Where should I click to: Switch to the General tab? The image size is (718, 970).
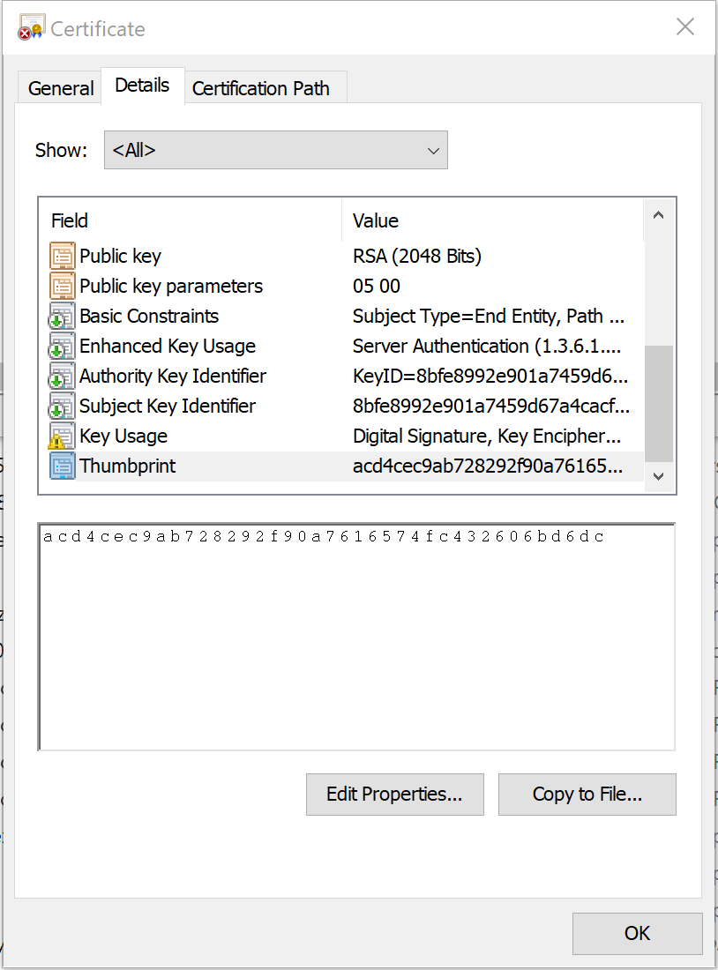59,87
